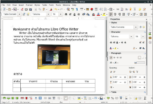Toggle Justified alignment in the toolbar
Viewport: 153px width, 104px height.
124,14
